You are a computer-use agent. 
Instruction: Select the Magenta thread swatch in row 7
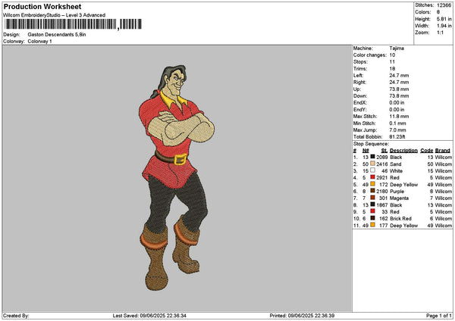coord(372,198)
